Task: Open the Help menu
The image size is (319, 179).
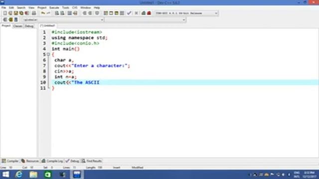Action: pos(97,8)
